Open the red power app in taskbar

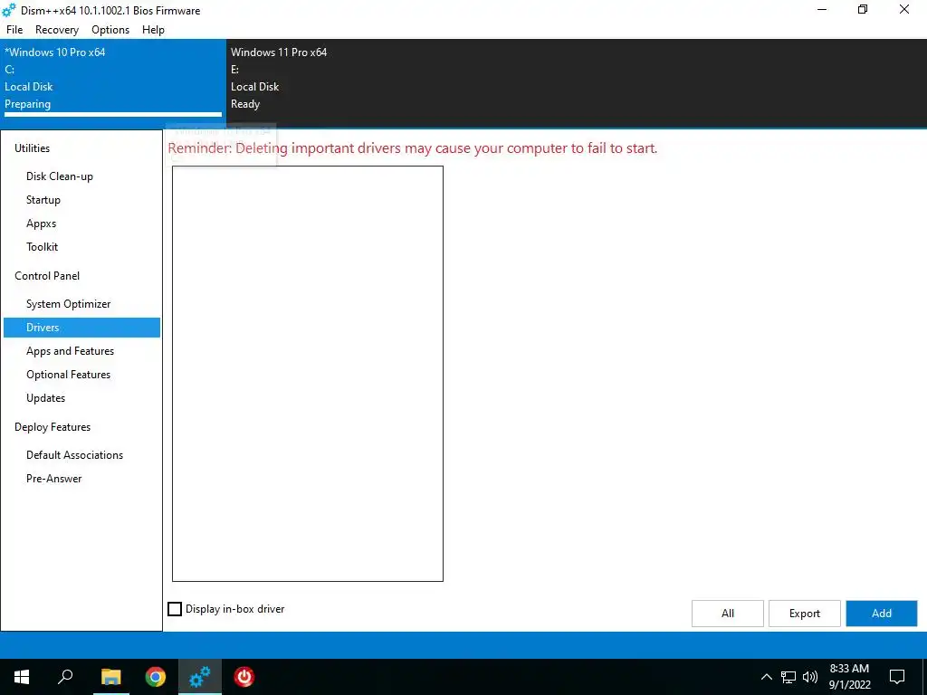(x=244, y=677)
